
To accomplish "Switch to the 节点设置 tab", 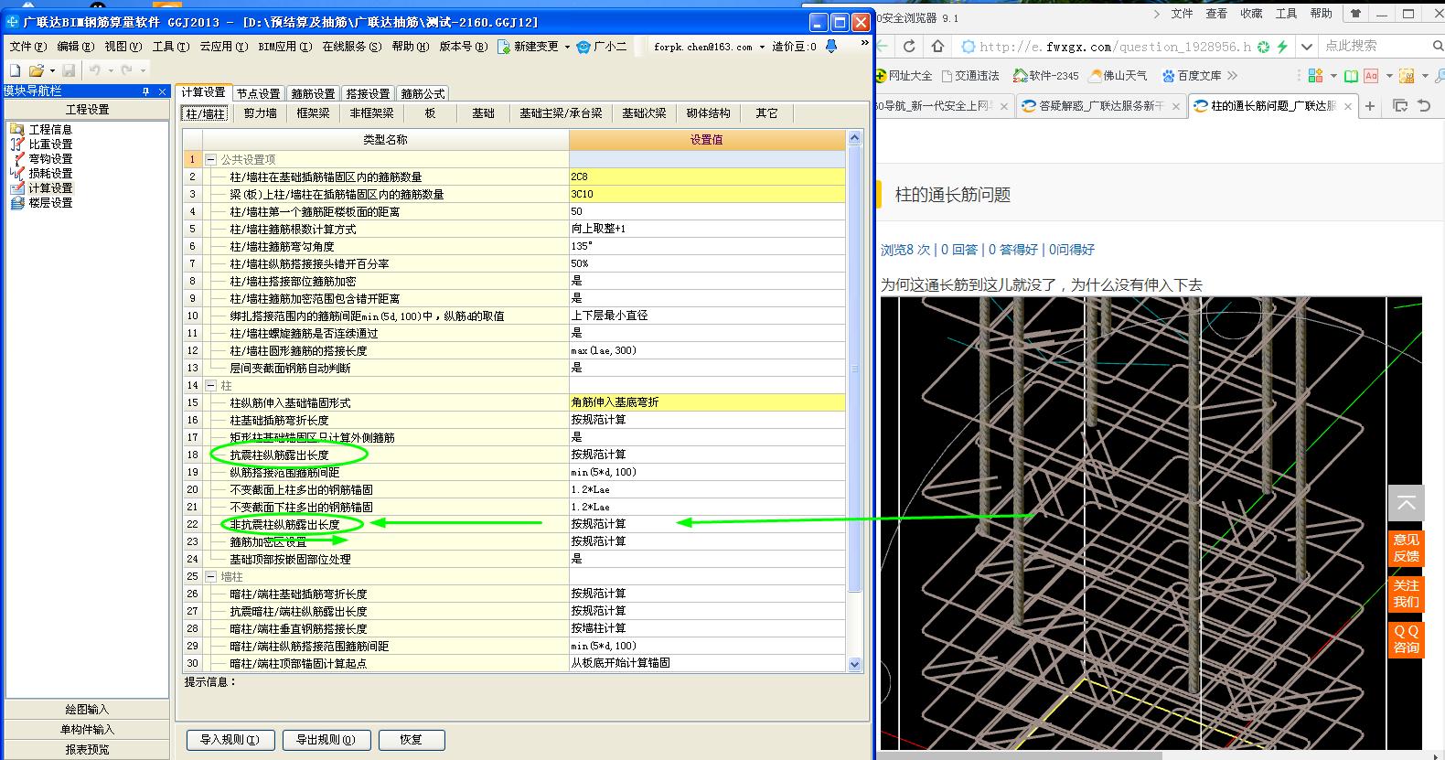I will (258, 93).
